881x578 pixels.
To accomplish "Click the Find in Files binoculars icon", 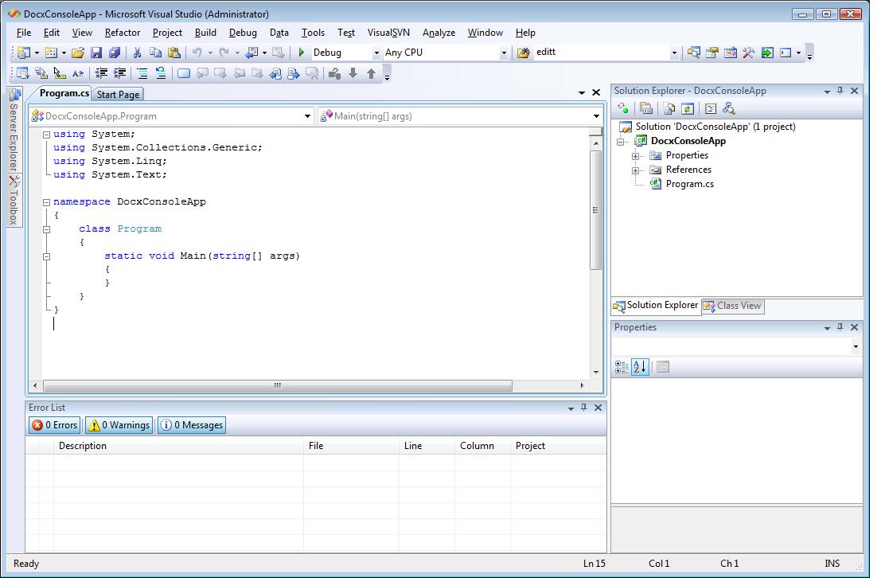I will [523, 53].
